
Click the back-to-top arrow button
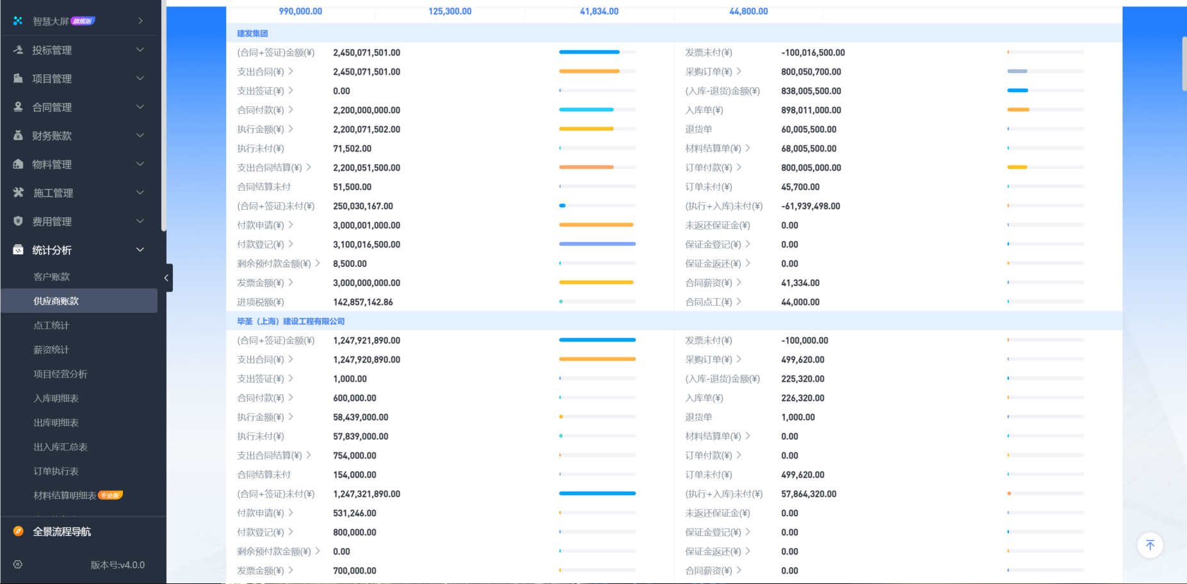[x=1150, y=545]
